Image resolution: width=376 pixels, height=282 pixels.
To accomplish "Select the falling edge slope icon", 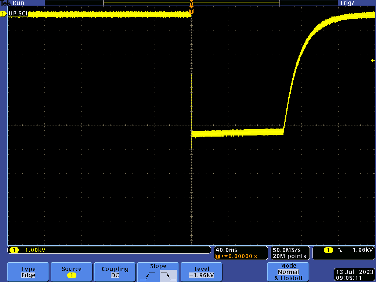I will [168, 275].
